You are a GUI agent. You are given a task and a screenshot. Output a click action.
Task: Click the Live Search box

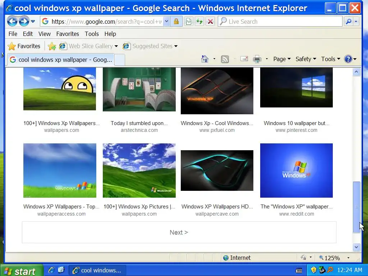click(x=280, y=22)
